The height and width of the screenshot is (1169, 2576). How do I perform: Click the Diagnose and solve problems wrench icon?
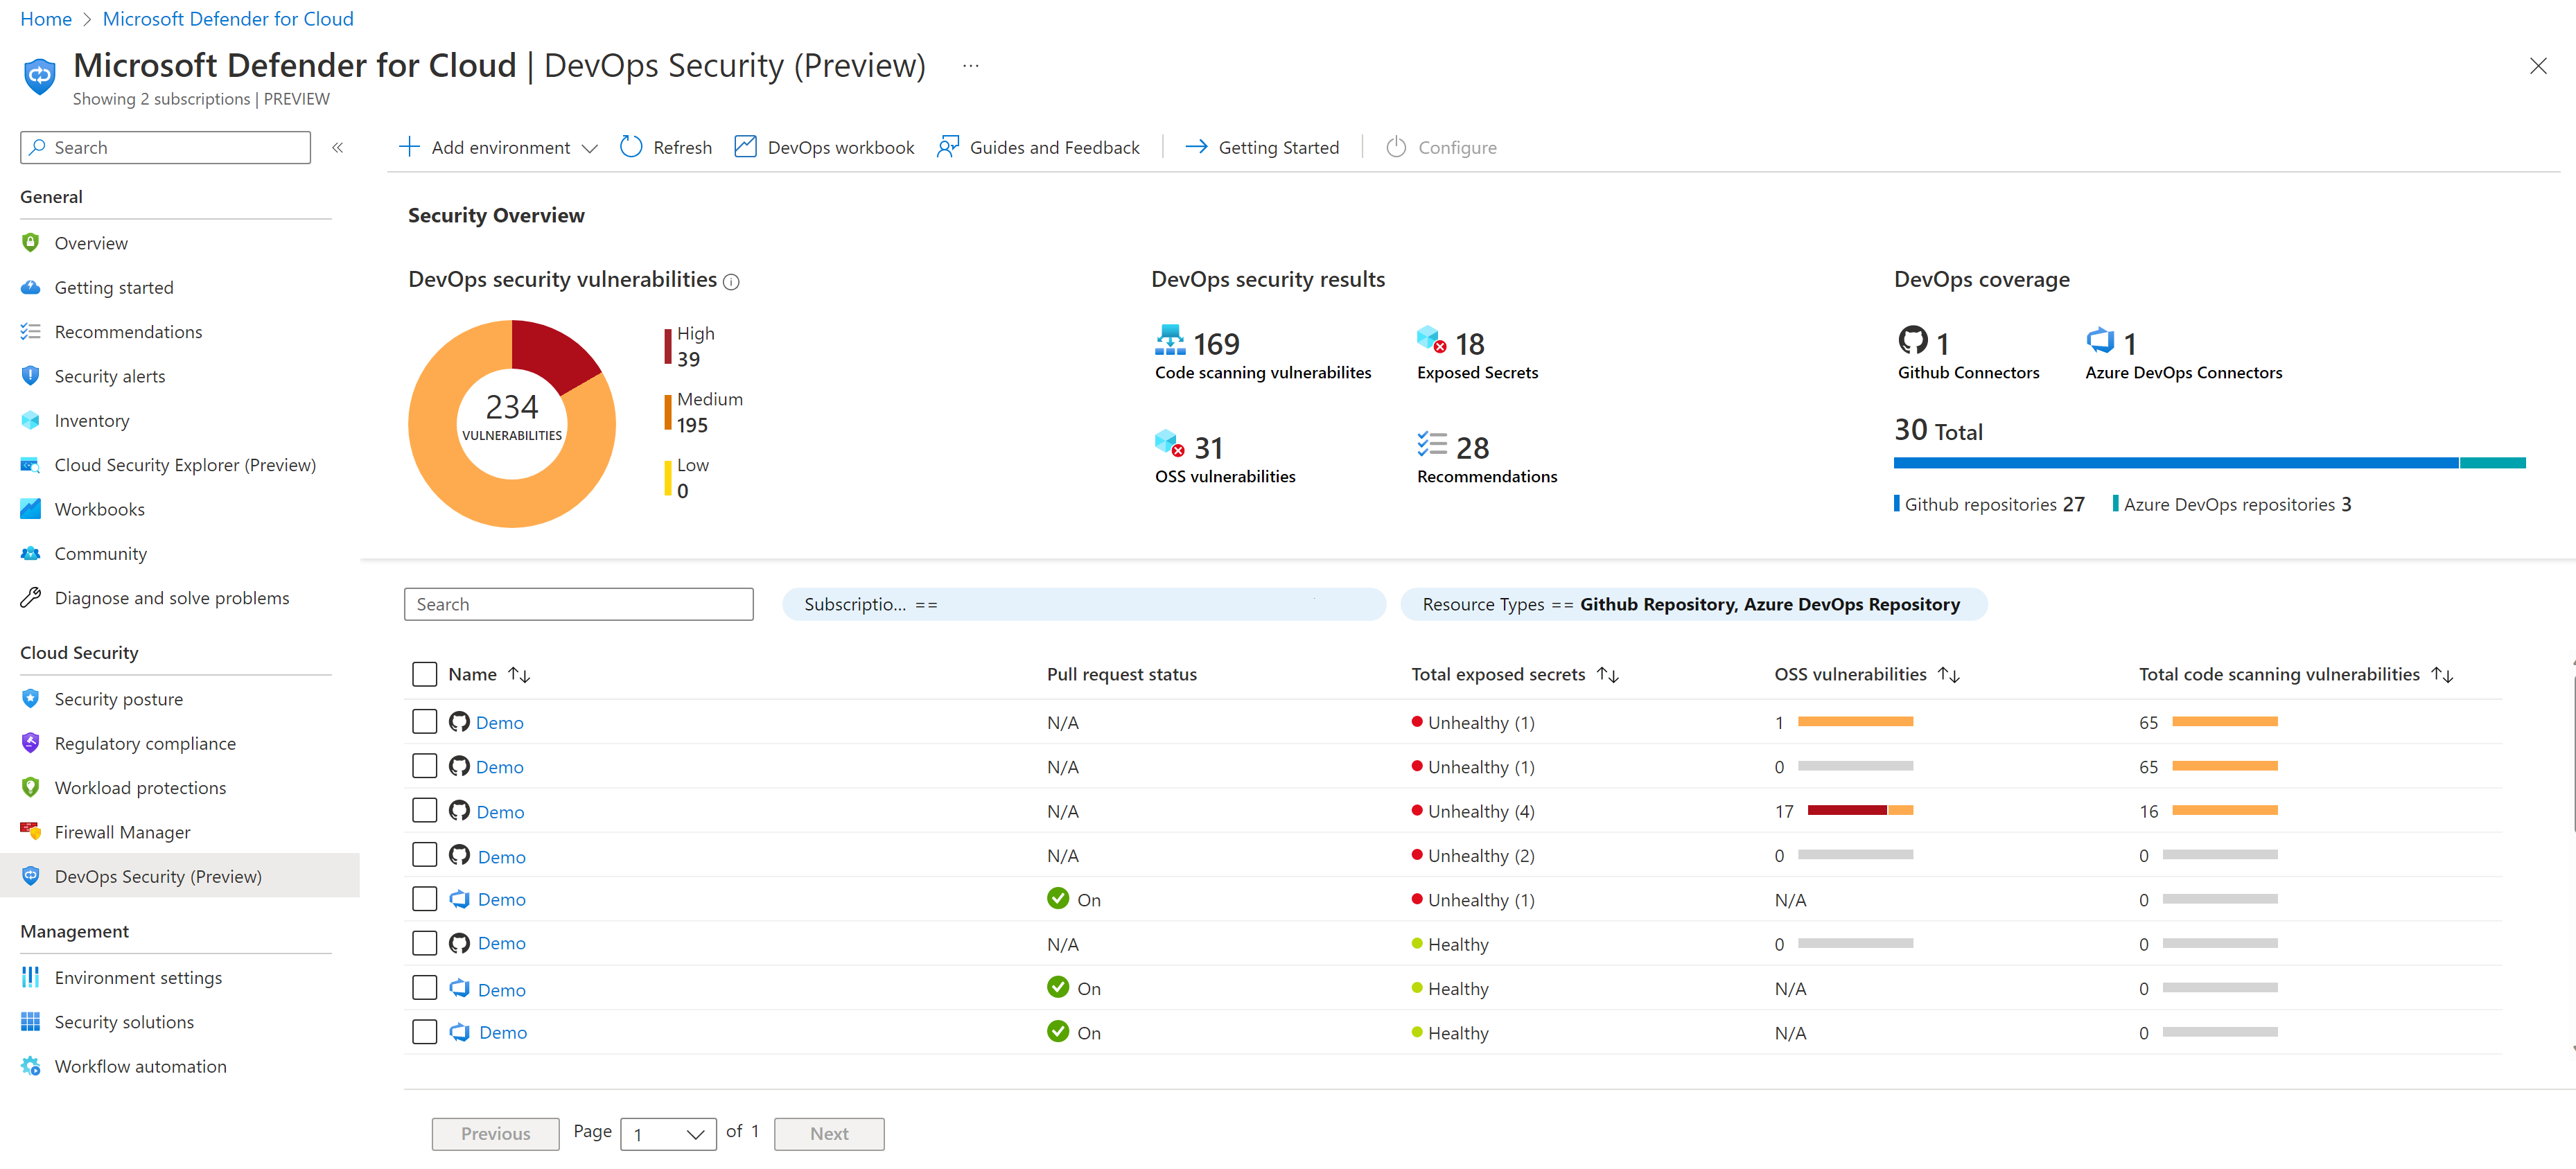click(31, 598)
